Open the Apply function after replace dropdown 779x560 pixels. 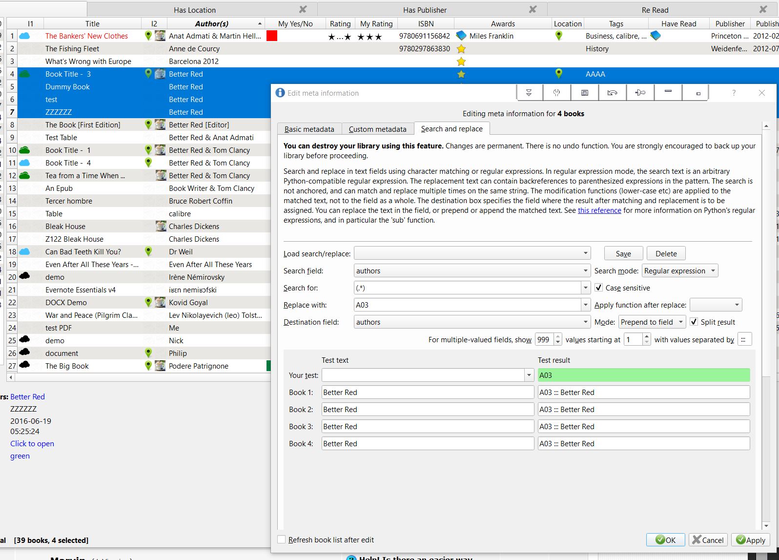pyautogui.click(x=716, y=305)
